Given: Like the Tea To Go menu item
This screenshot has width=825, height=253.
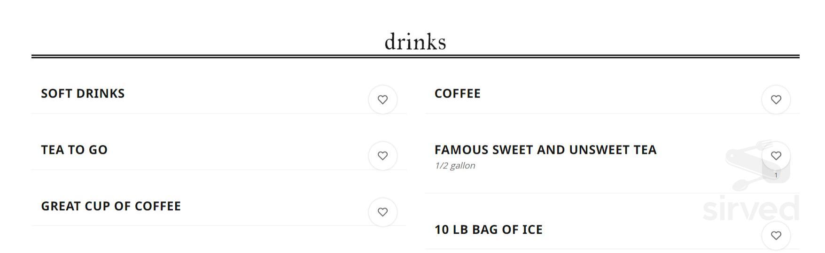Looking at the screenshot, I should tap(382, 156).
